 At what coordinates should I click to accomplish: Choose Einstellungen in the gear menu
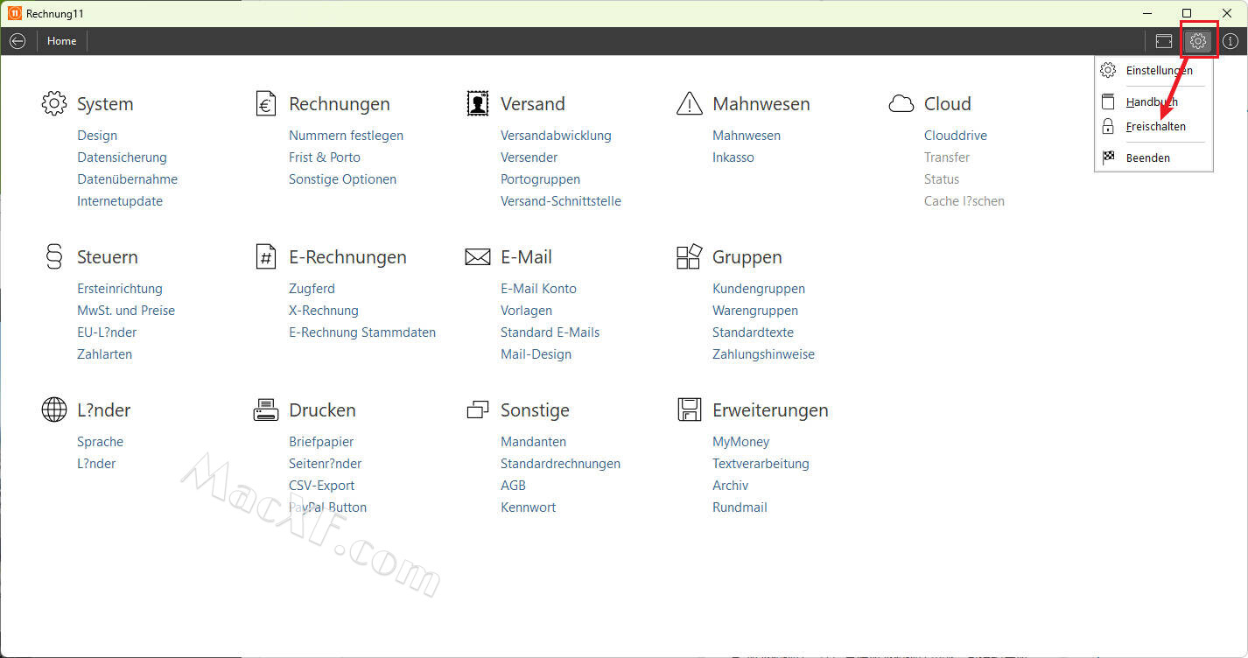click(1159, 70)
